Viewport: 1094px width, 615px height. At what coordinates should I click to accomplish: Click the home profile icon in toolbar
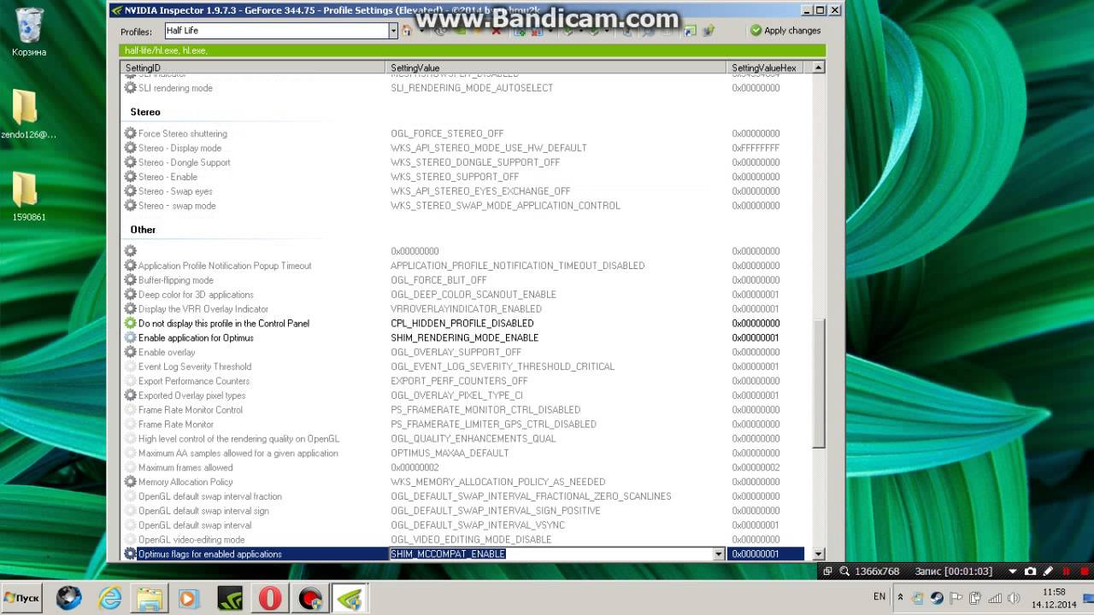pyautogui.click(x=407, y=31)
